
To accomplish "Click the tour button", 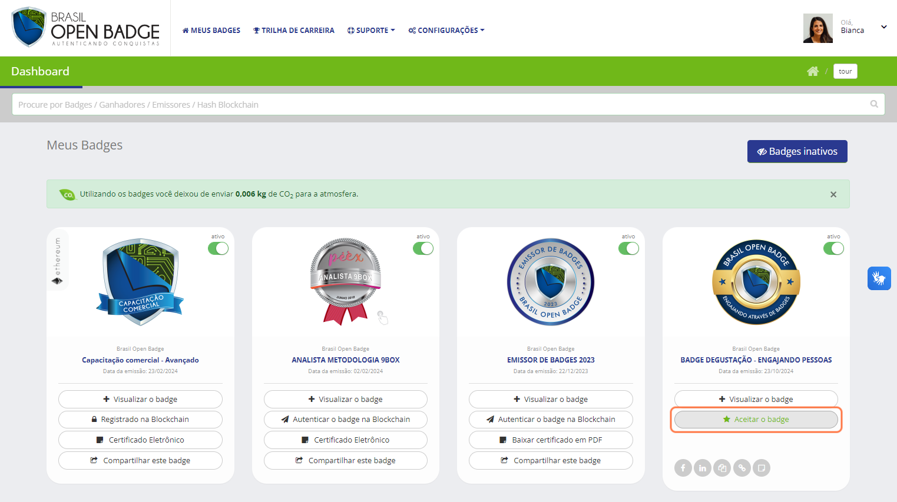I will tap(845, 71).
